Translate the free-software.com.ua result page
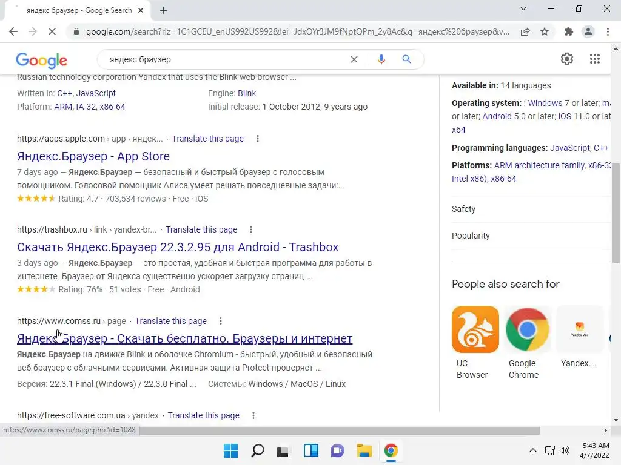Image resolution: width=621 pixels, height=465 pixels. 204,415
